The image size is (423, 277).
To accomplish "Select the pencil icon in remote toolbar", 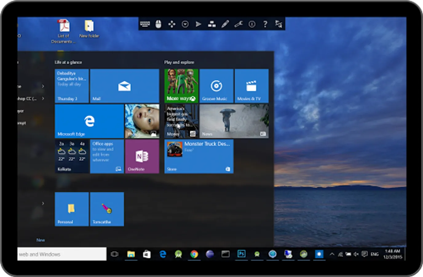I will click(225, 24).
